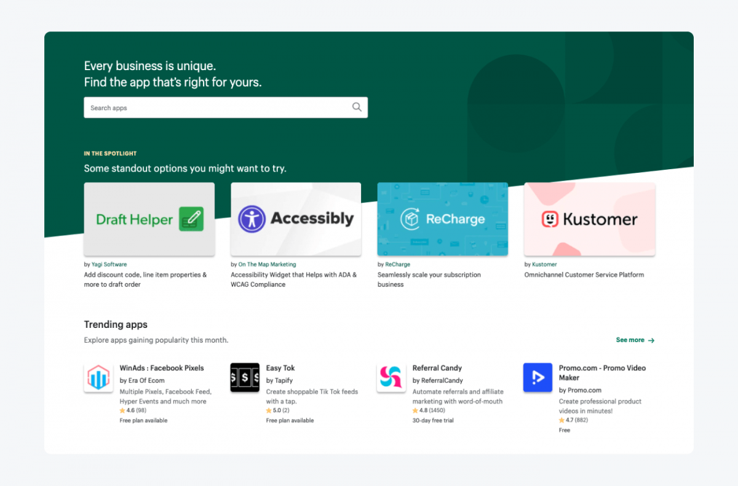Image resolution: width=738 pixels, height=486 pixels.
Task: Click the Trending apps heading
Action: [116, 324]
